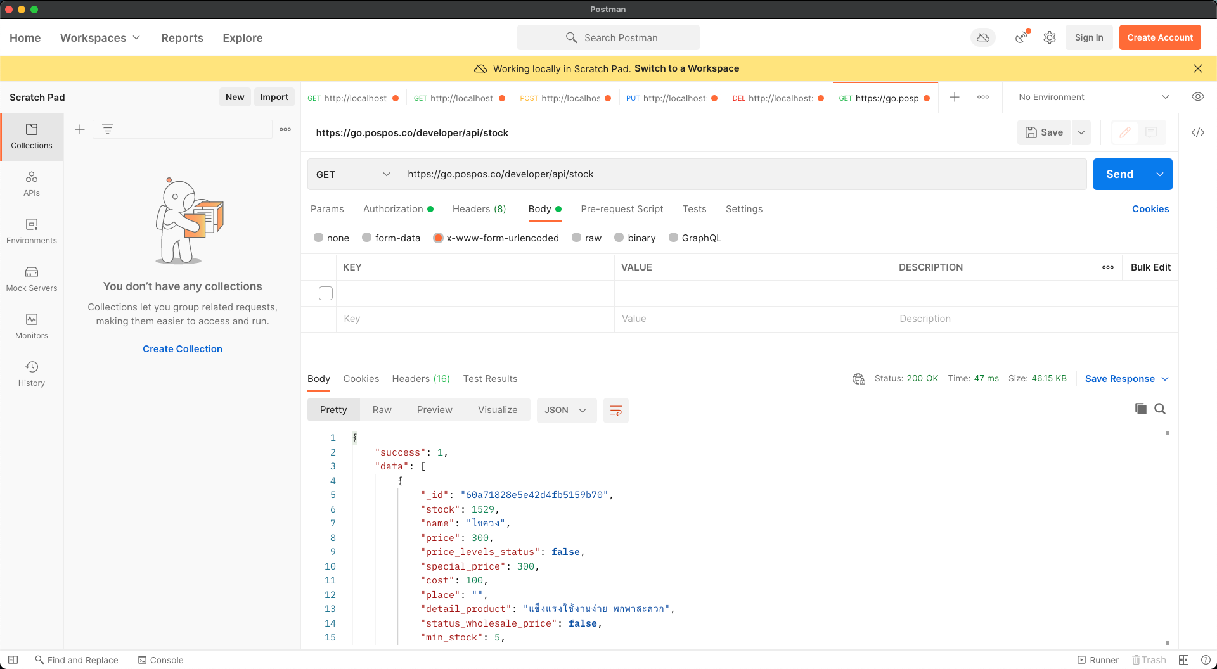Open the response Headers (16) tab
The height and width of the screenshot is (669, 1217).
420,379
